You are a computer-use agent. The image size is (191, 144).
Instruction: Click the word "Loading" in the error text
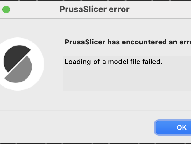click(78, 62)
